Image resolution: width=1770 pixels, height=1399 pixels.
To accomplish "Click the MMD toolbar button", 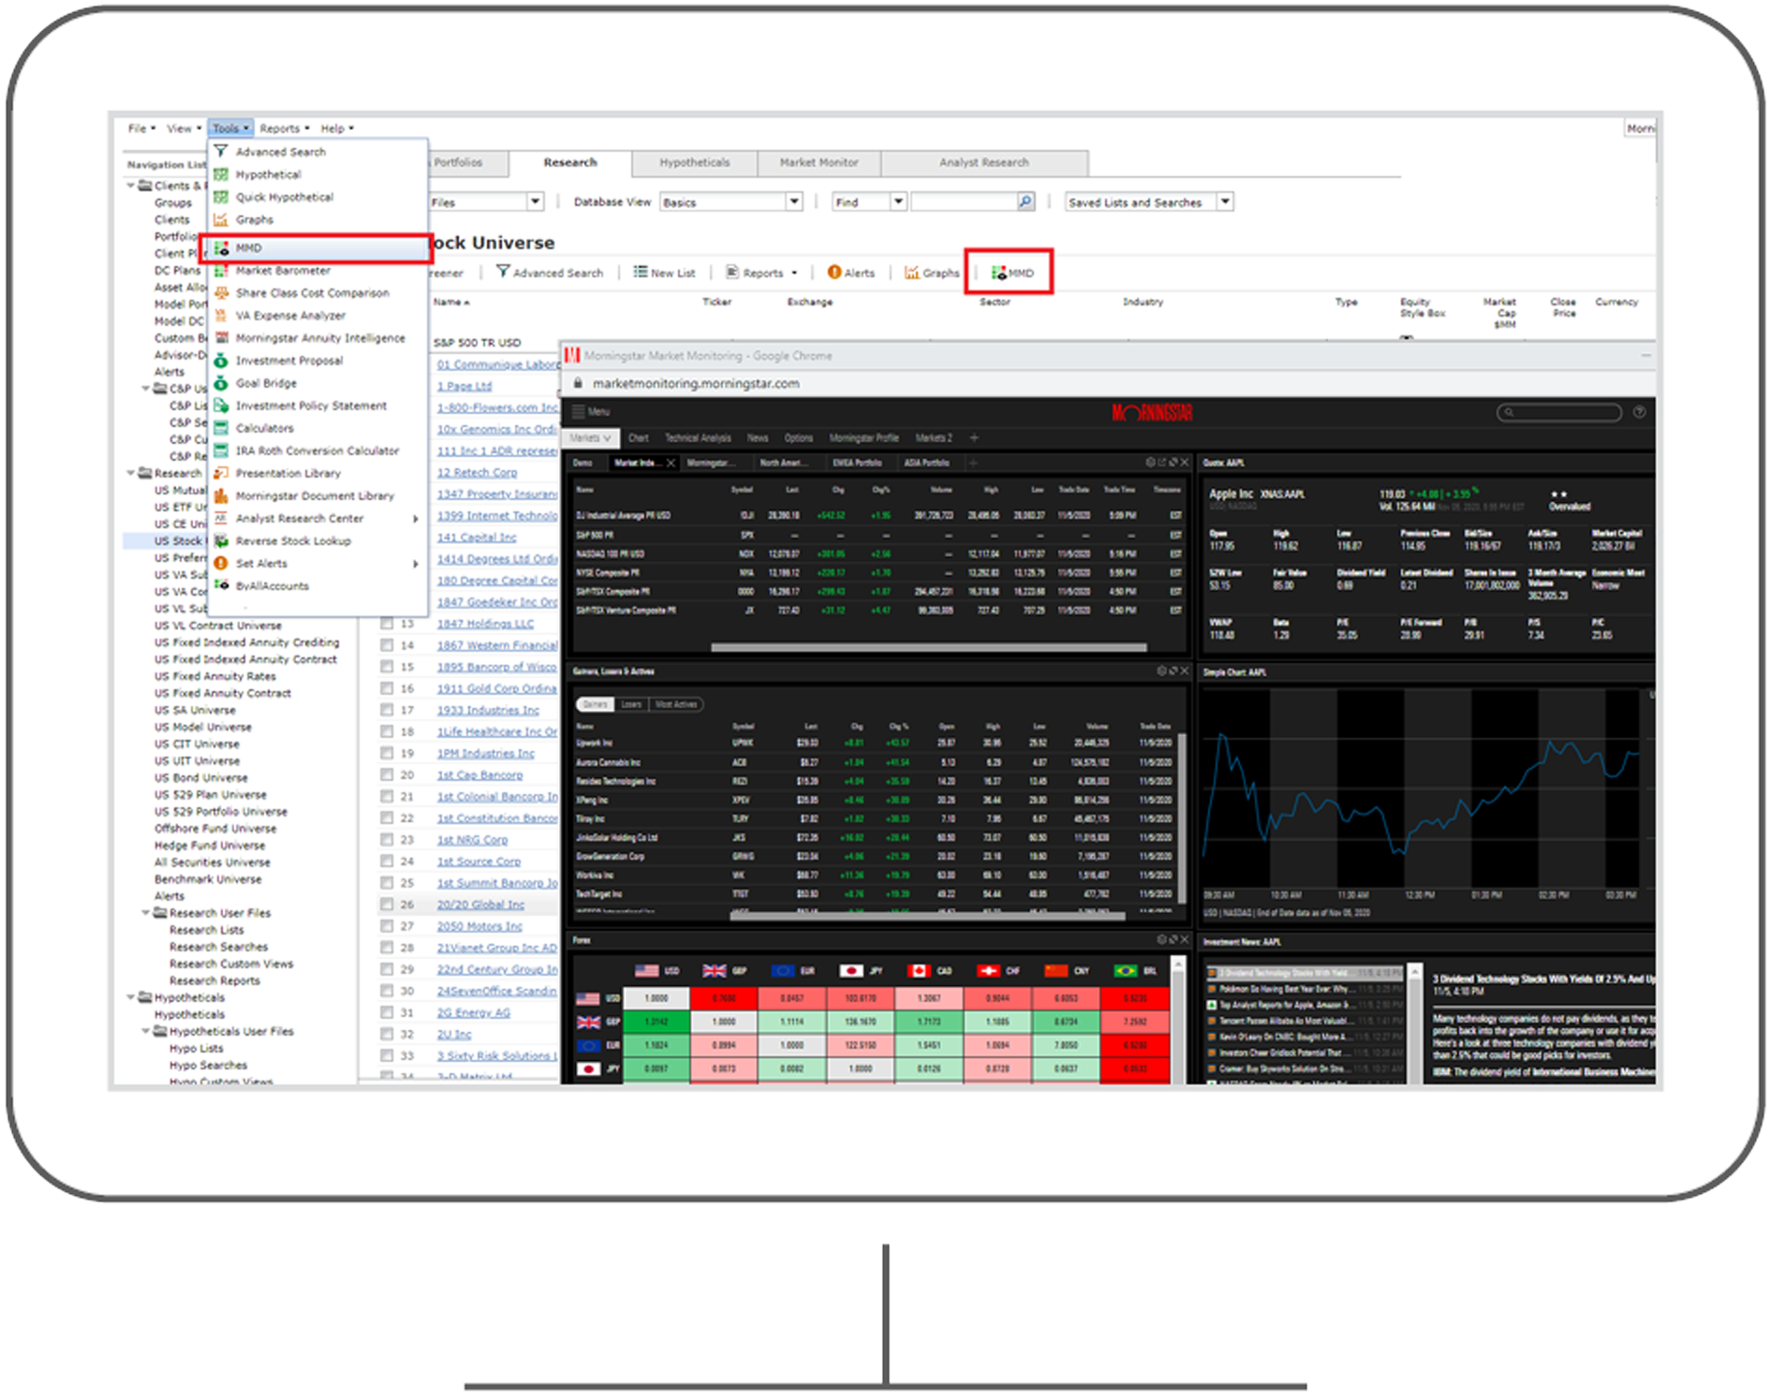I will pyautogui.click(x=1012, y=272).
